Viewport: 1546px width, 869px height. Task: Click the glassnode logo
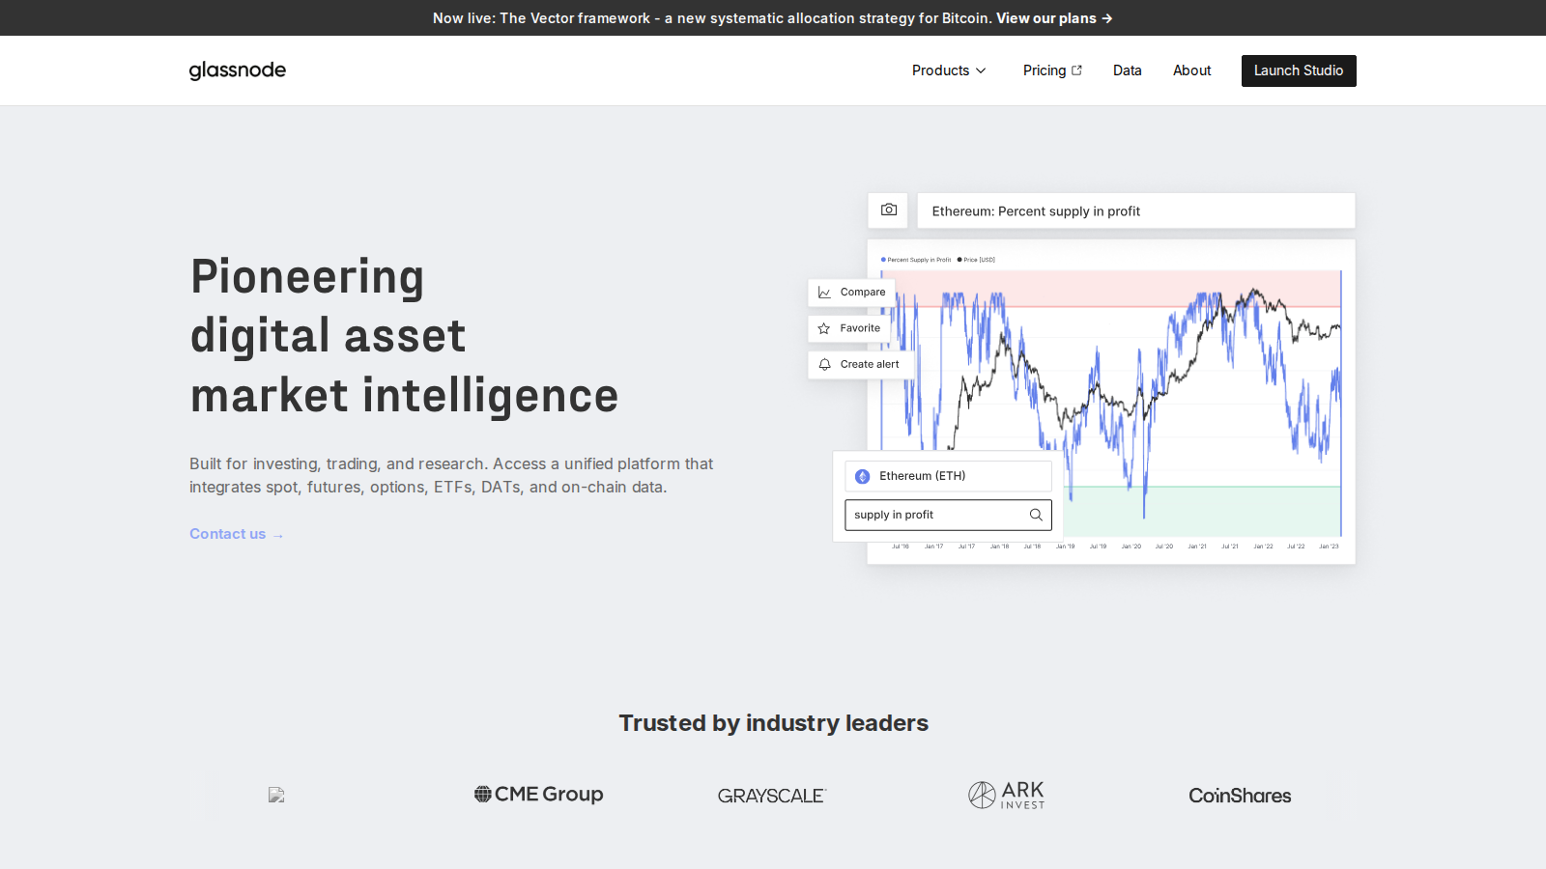pos(238,70)
